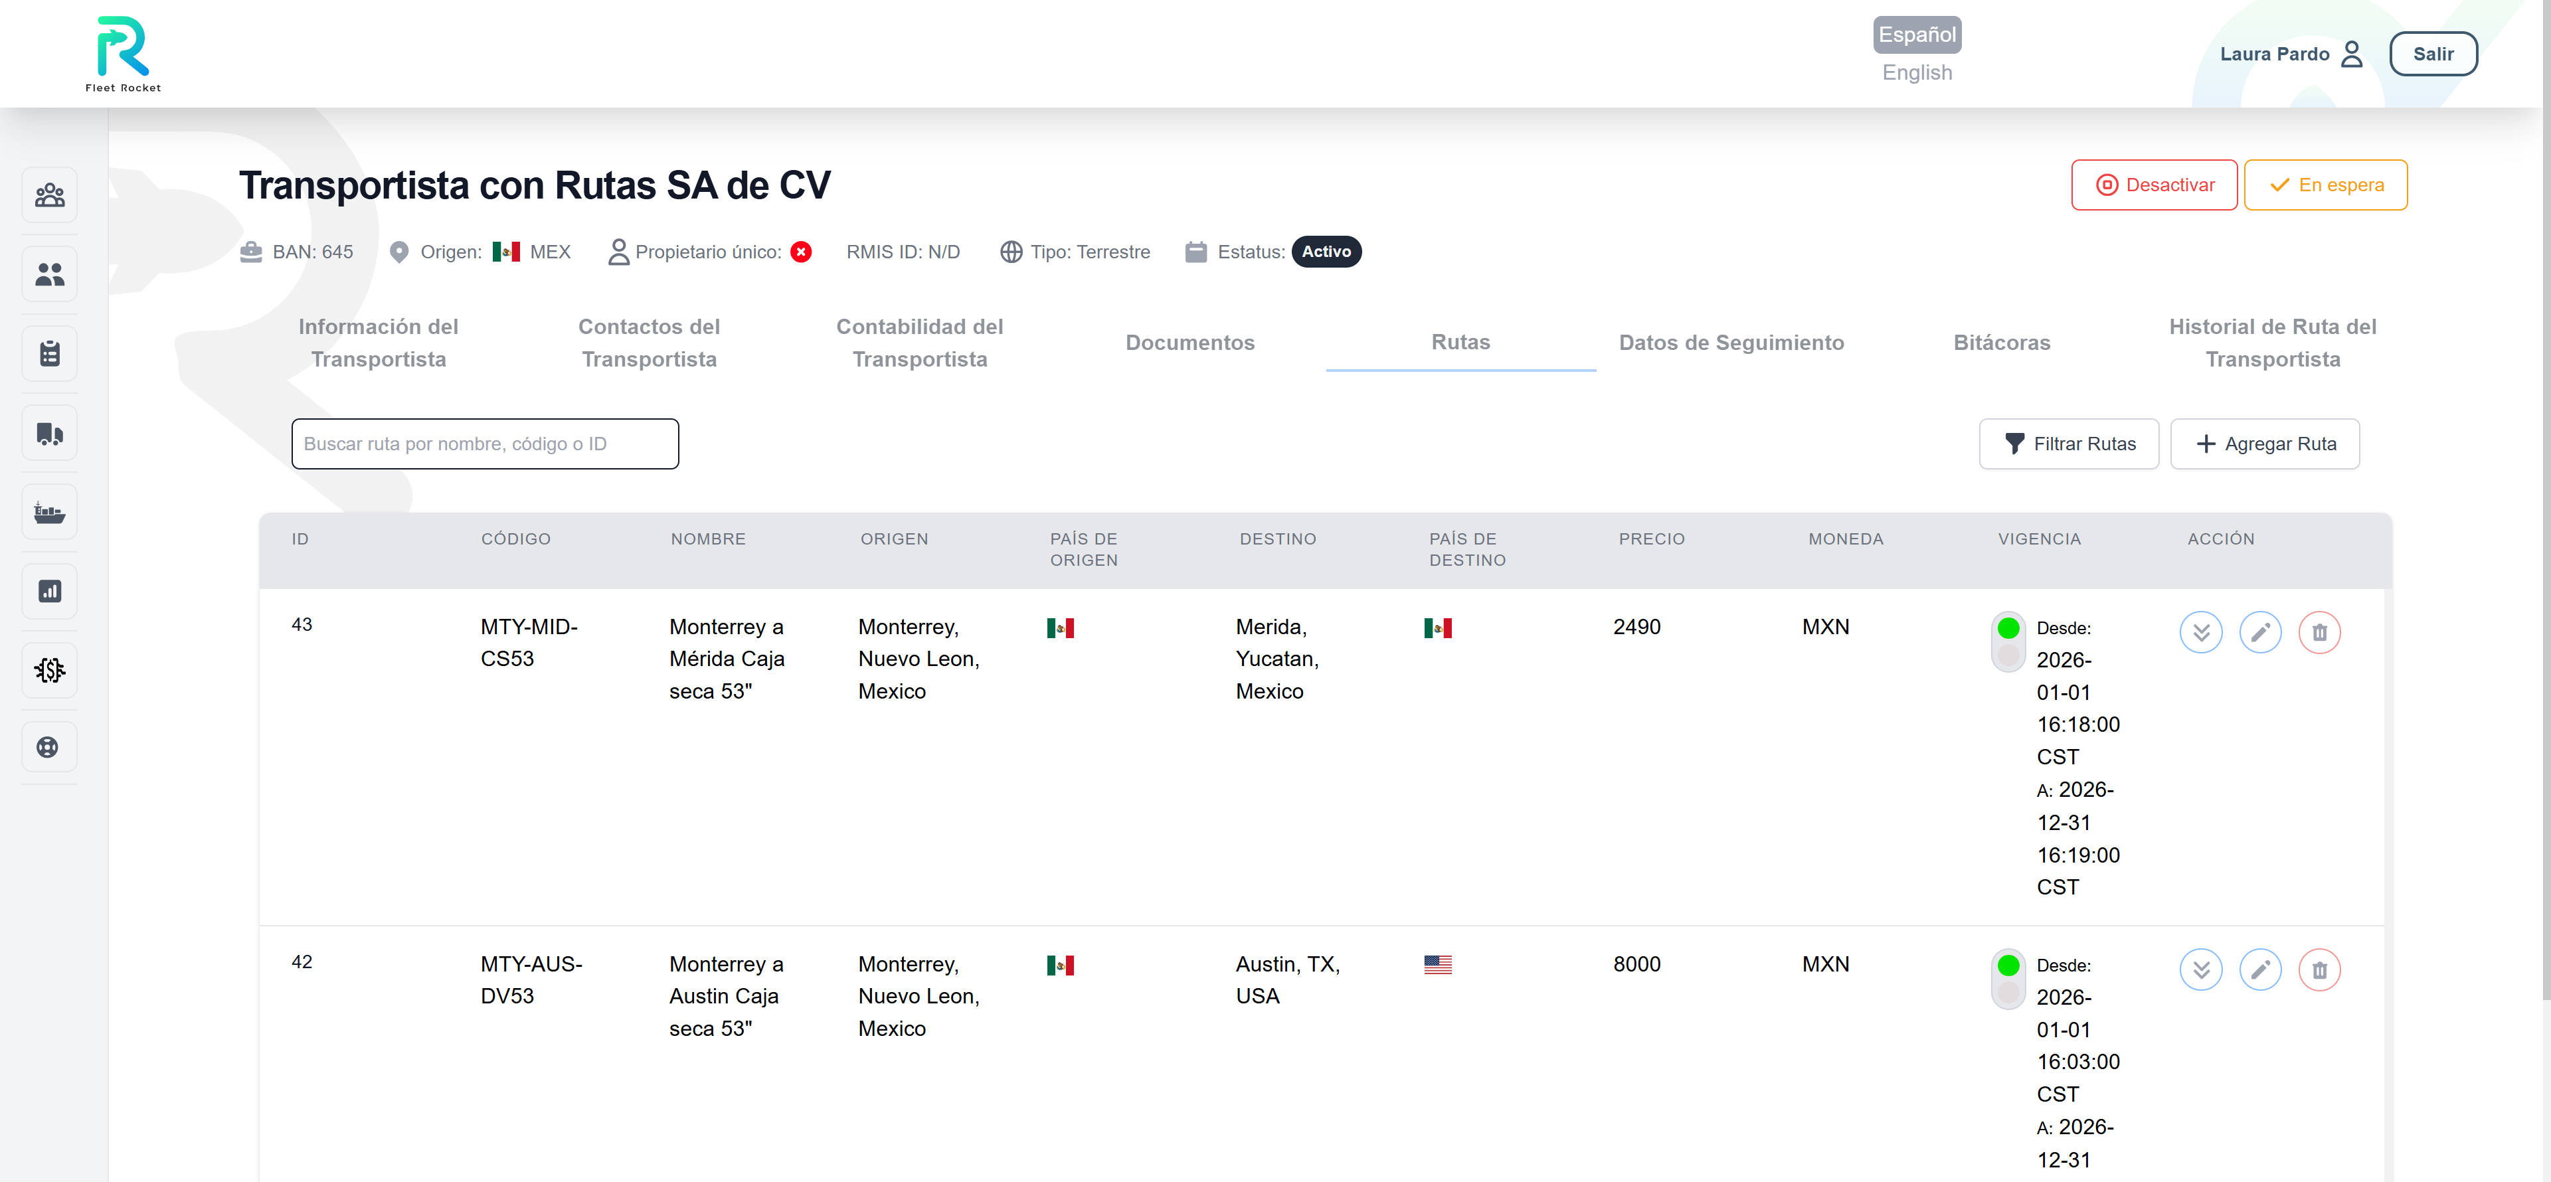Image resolution: width=2551 pixels, height=1182 pixels.
Task: Click the location pin icon beside Origen
Action: coord(399,252)
